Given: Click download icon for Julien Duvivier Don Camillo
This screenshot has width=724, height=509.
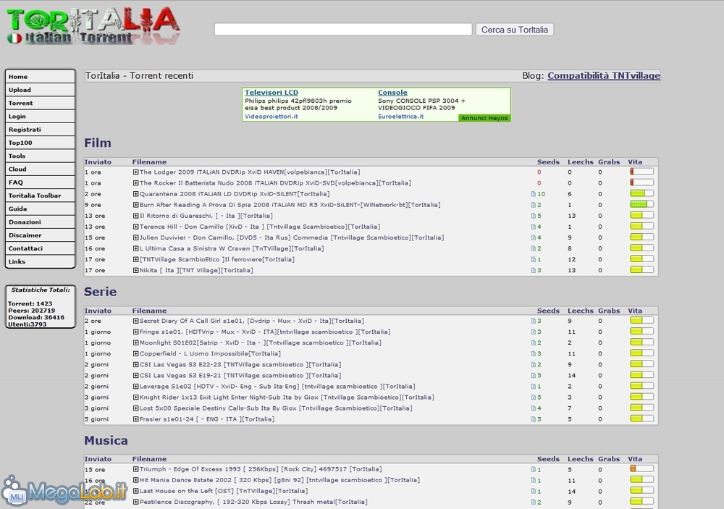Looking at the screenshot, I should tap(534, 238).
